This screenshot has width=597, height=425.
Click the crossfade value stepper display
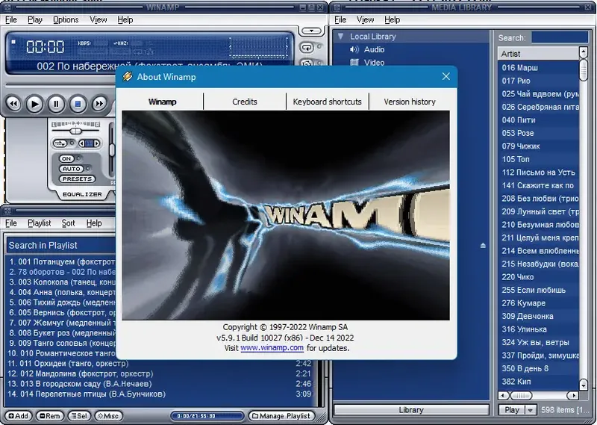coord(89,143)
